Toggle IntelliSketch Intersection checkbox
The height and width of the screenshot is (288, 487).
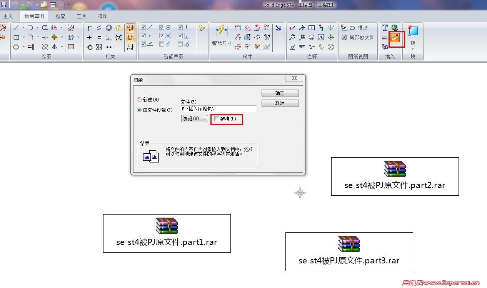pos(162,36)
